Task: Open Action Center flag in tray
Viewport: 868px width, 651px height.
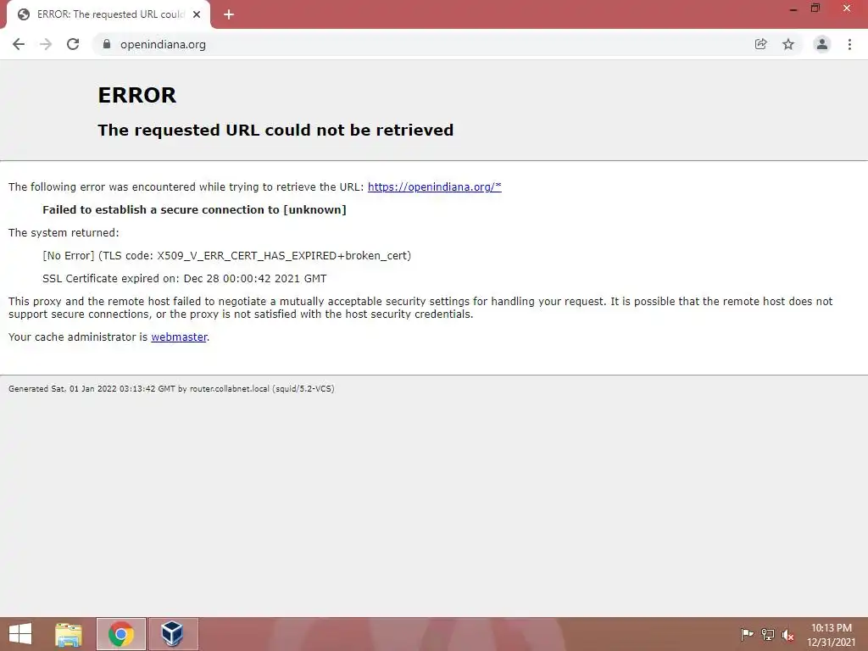Action: 747,634
